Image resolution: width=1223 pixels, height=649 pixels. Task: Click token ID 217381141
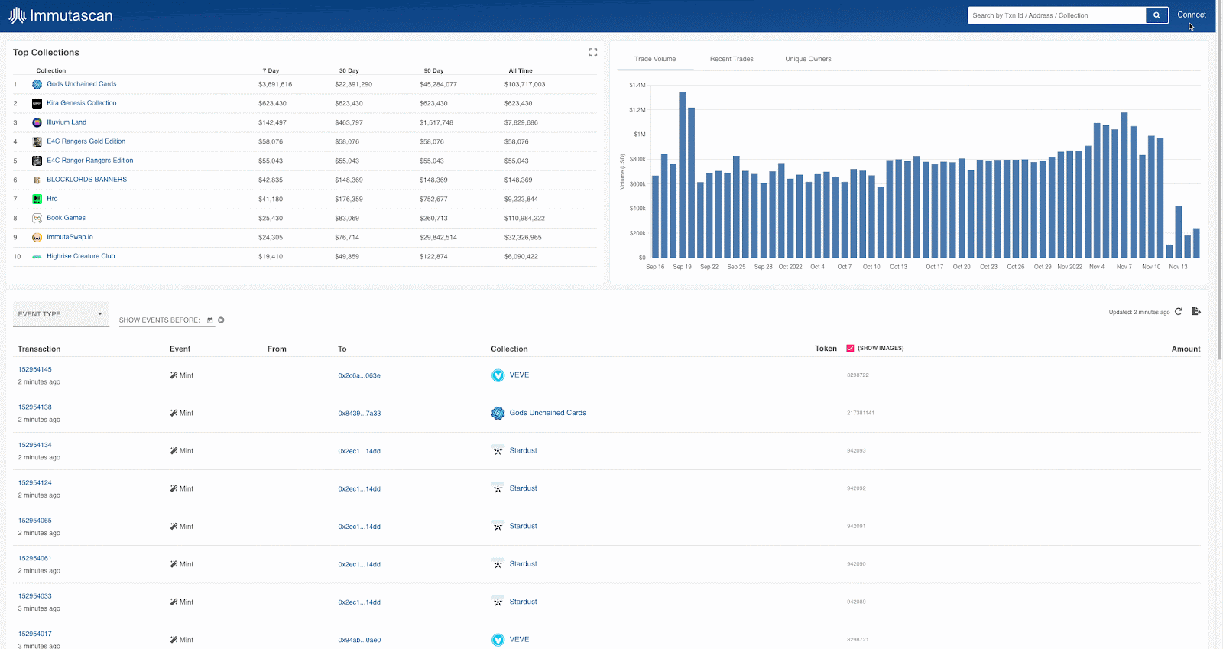pyautogui.click(x=861, y=413)
